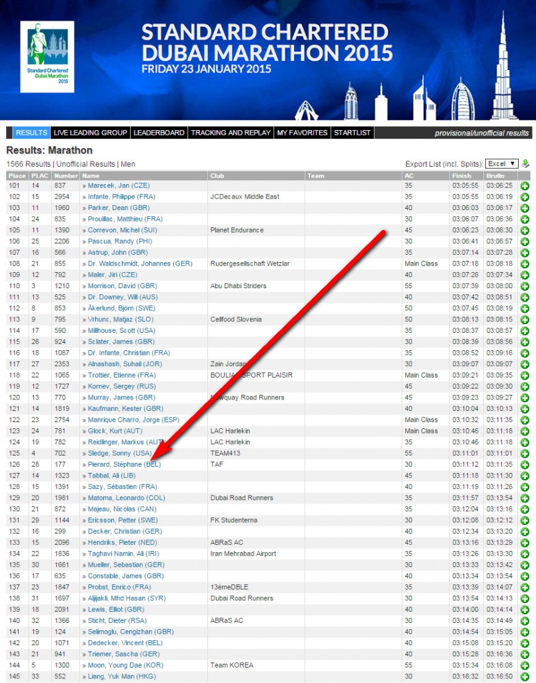
Task: Click club cell 'JCDecaux Middle East'
Action: coord(245,197)
